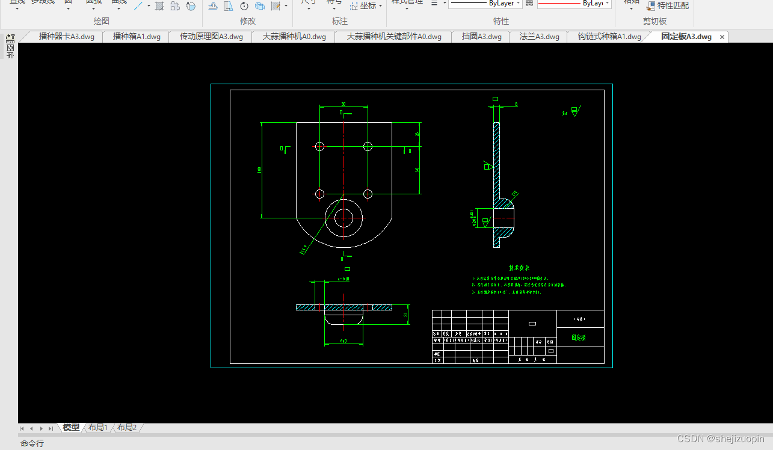Close the 固定板A3.dwg tab
This screenshot has width=773, height=450.
click(722, 37)
